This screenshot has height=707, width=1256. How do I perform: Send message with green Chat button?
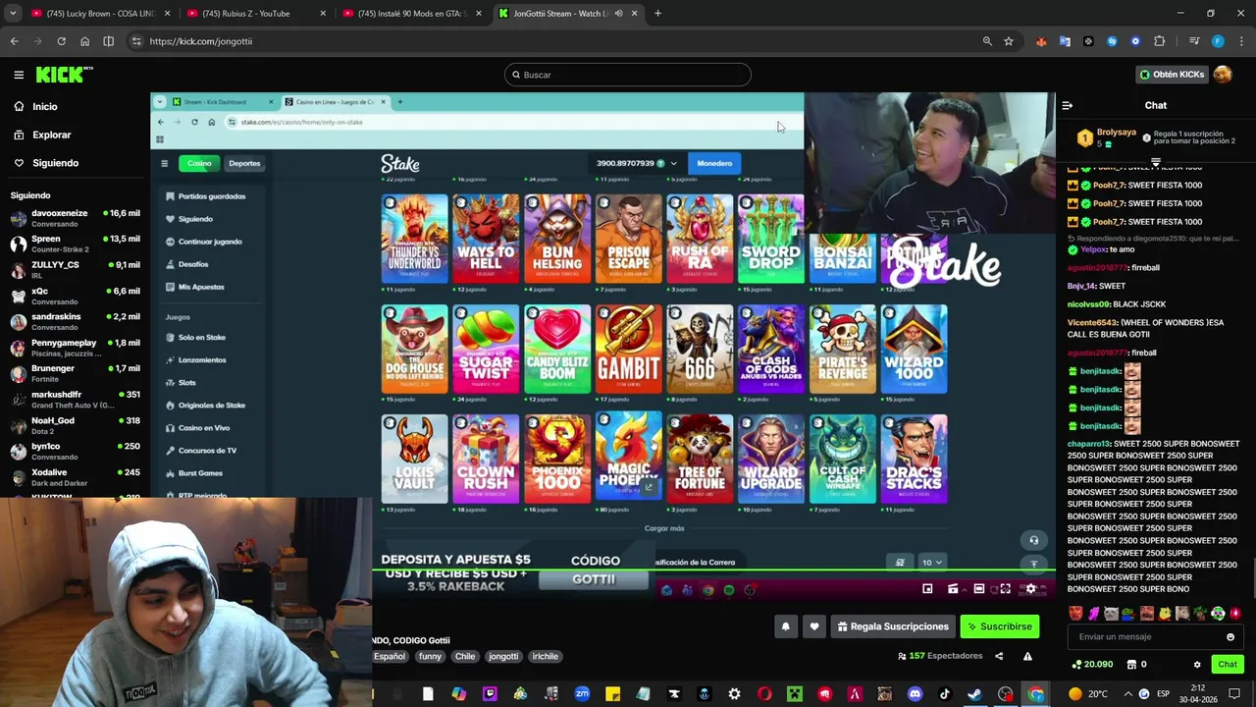[1228, 665]
